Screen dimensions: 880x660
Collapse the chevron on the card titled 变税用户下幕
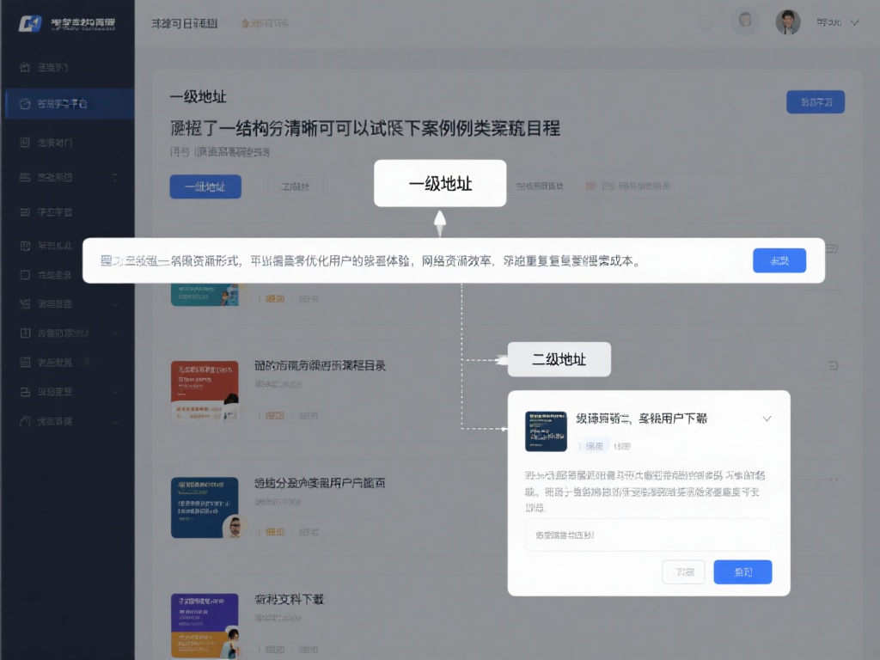pyautogui.click(x=767, y=419)
